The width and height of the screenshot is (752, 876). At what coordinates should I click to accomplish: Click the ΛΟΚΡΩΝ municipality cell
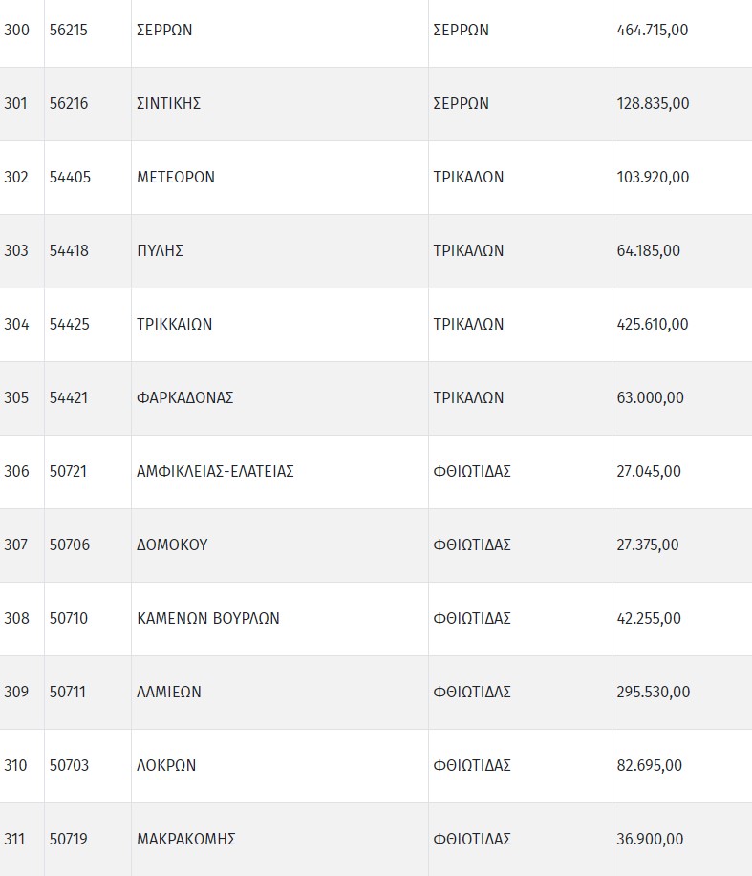[166, 765]
